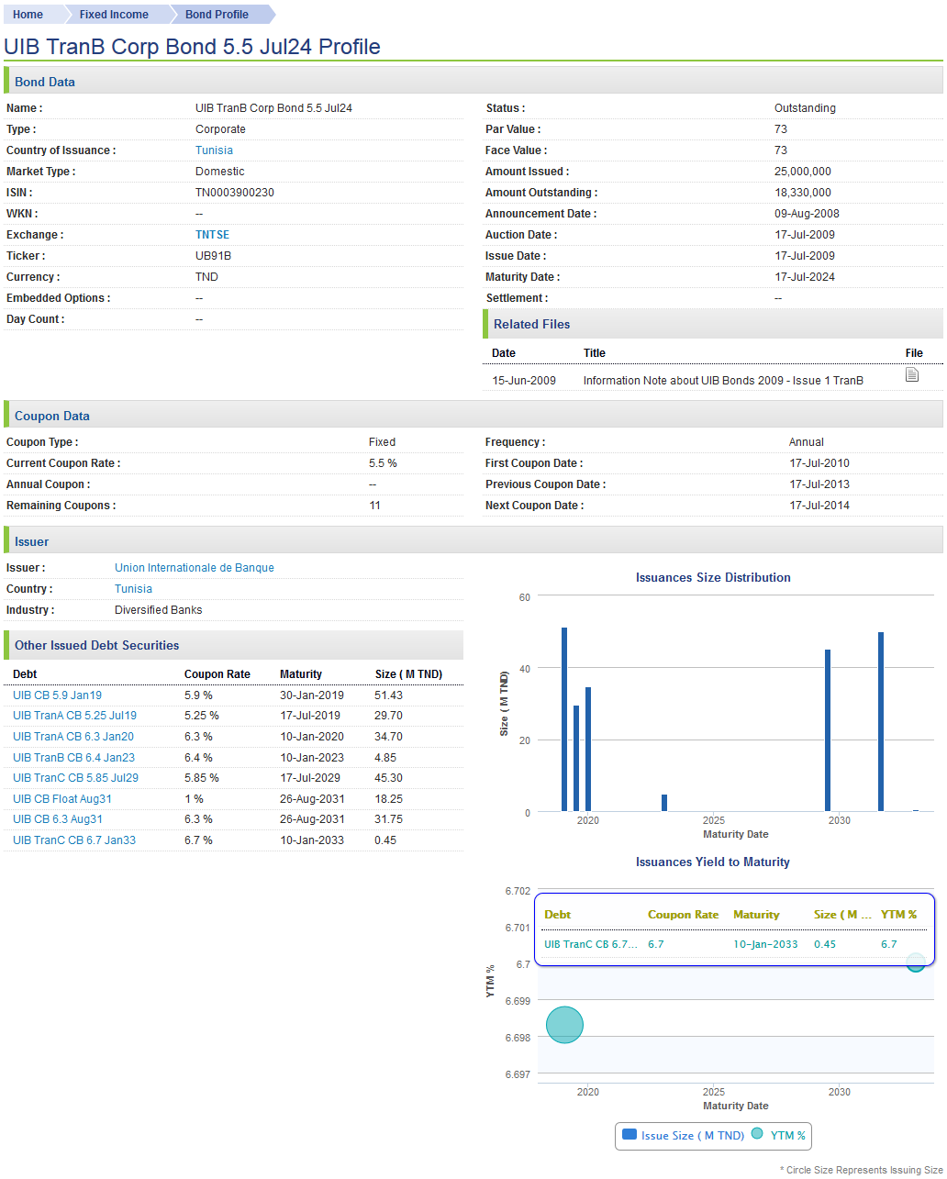947x1179 pixels.
Task: Click the Status value Outstanding
Action: point(805,108)
